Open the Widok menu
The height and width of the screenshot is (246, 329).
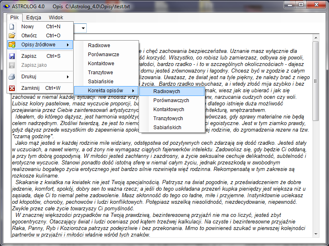(56, 17)
